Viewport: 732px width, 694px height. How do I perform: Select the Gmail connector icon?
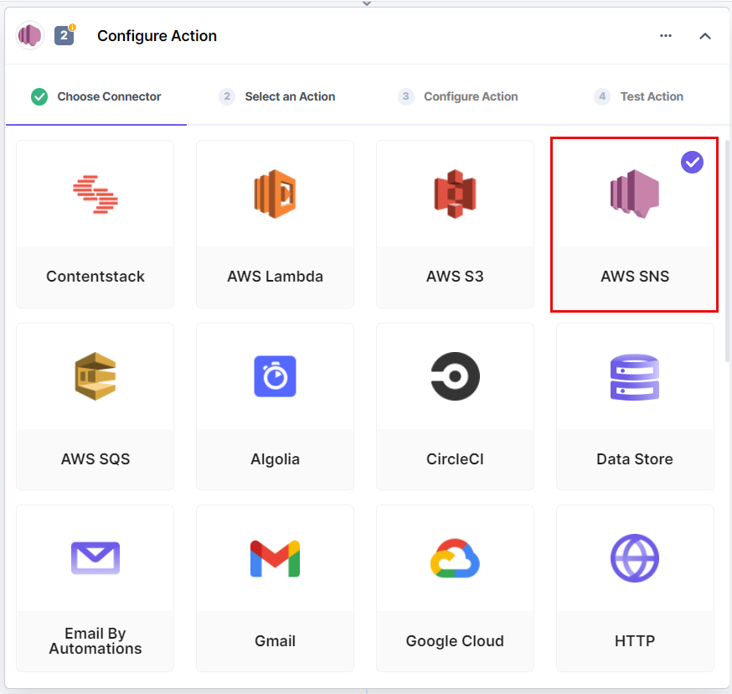point(275,558)
